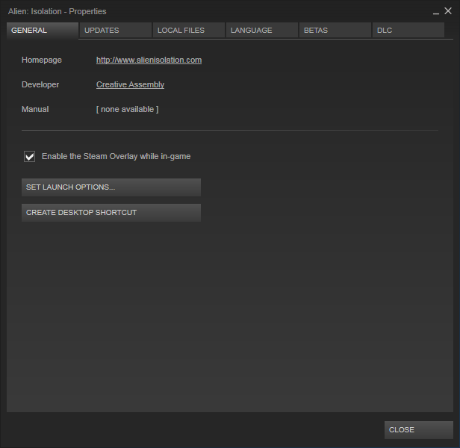Image resolution: width=460 pixels, height=448 pixels.
Task: Go to the LANGUAGE tab
Action: 262,30
